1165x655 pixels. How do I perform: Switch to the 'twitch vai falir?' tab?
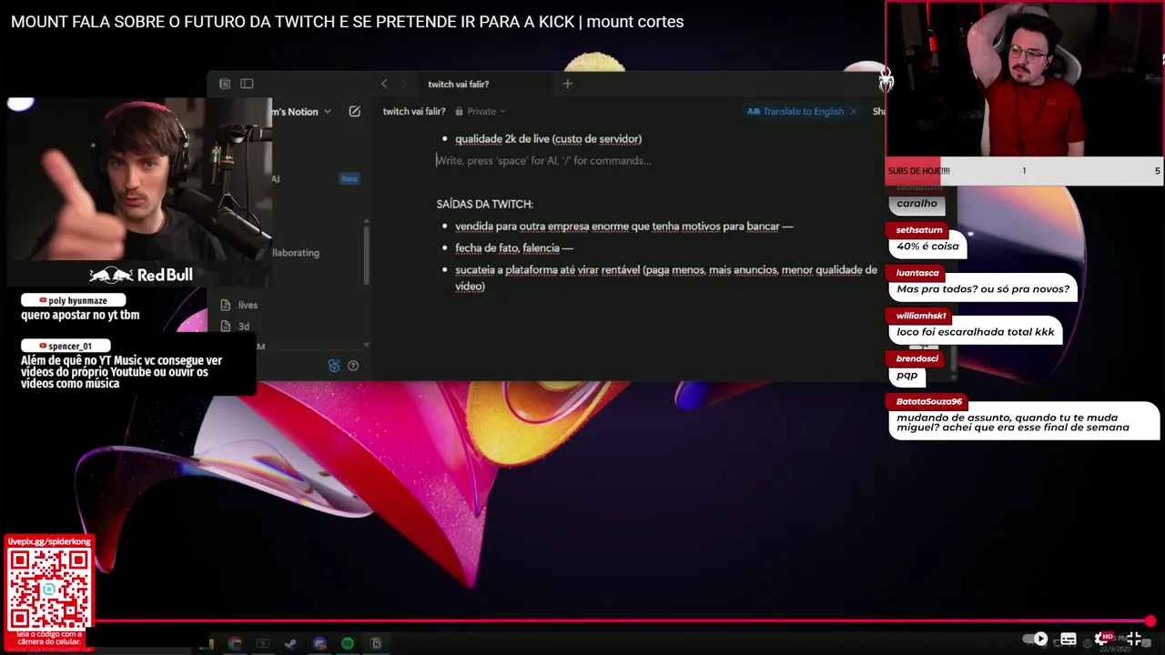click(459, 84)
